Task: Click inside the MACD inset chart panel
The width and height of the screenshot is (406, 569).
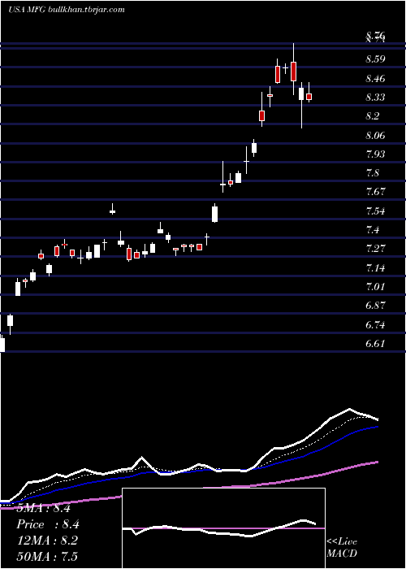Action: 223,528
